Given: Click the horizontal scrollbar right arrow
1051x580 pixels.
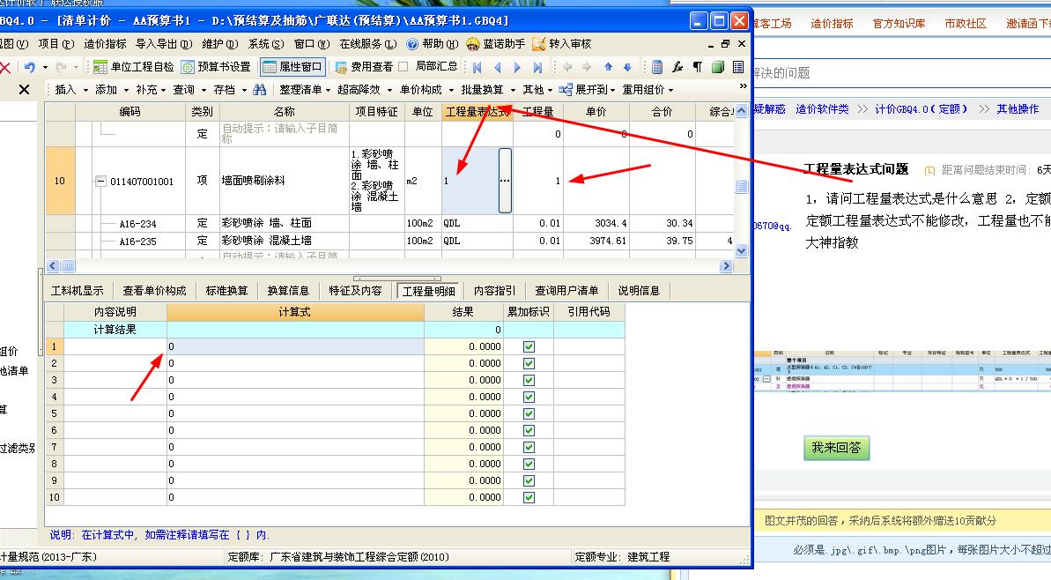Looking at the screenshot, I should [x=726, y=266].
